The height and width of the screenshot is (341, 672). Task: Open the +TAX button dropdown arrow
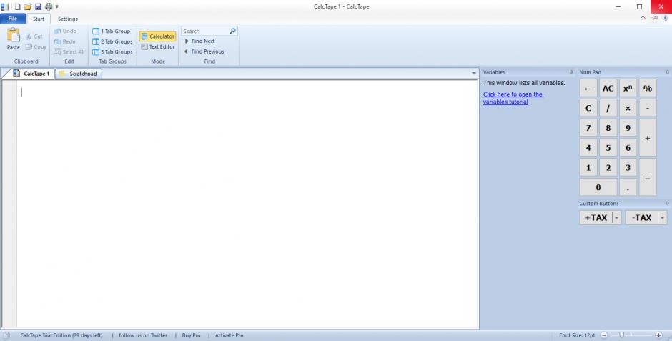(x=617, y=217)
